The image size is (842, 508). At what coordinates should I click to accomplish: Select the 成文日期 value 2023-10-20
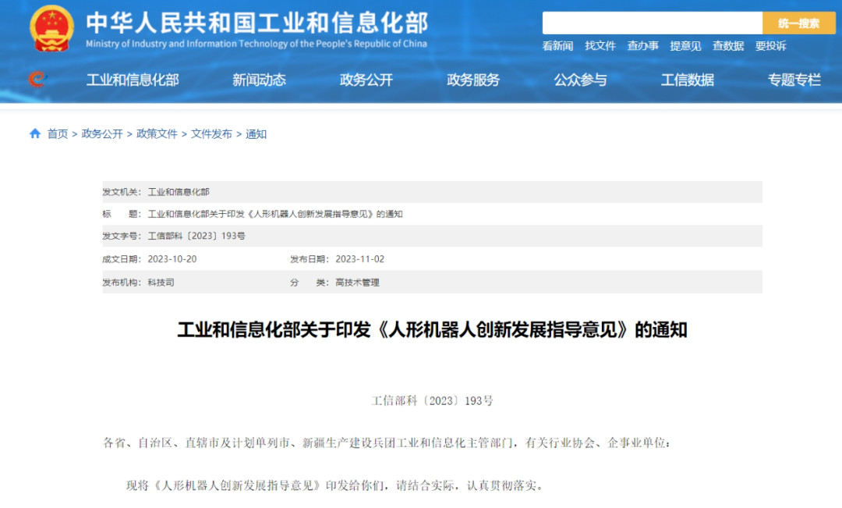pyautogui.click(x=172, y=259)
